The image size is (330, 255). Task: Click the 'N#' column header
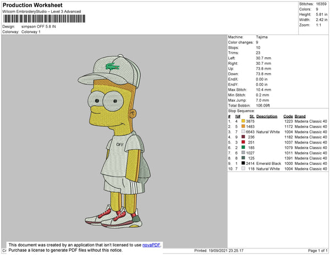[x=238, y=117]
